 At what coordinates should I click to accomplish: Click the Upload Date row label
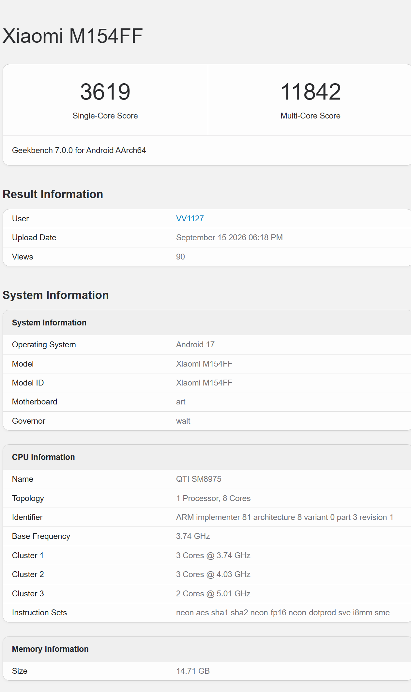point(34,237)
